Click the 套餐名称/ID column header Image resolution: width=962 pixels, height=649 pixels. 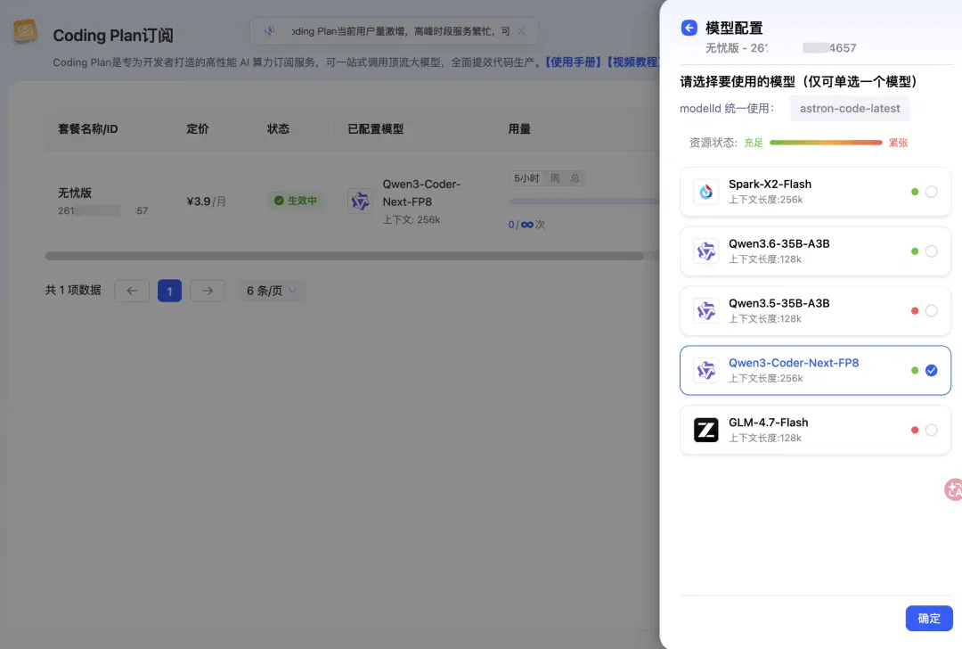(87, 129)
